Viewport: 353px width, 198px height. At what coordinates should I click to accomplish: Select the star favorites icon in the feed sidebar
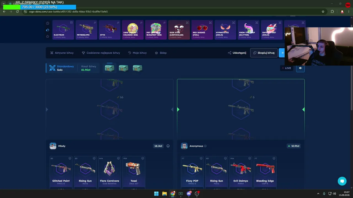(x=48, y=36)
